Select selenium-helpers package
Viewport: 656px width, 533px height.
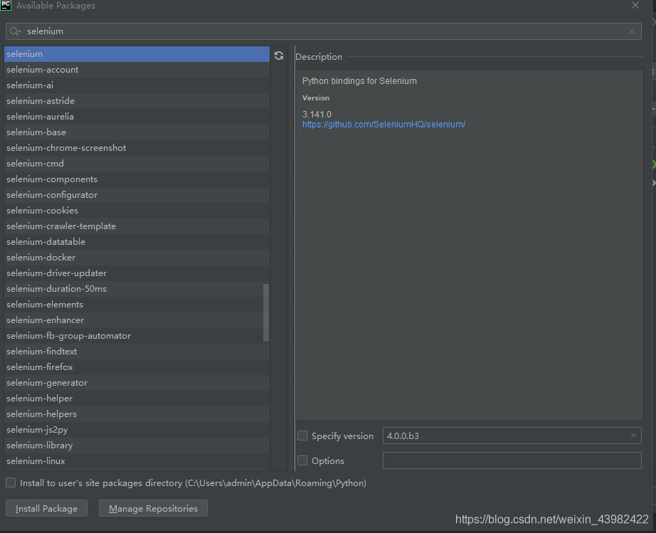tap(137, 414)
